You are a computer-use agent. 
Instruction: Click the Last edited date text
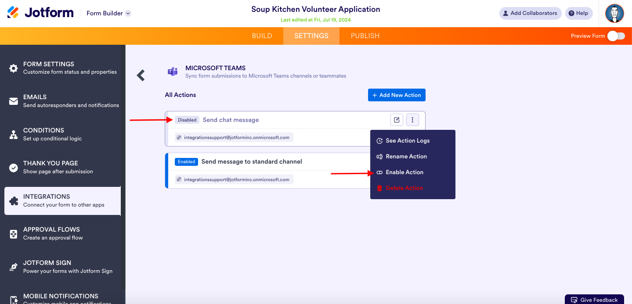[316, 20]
